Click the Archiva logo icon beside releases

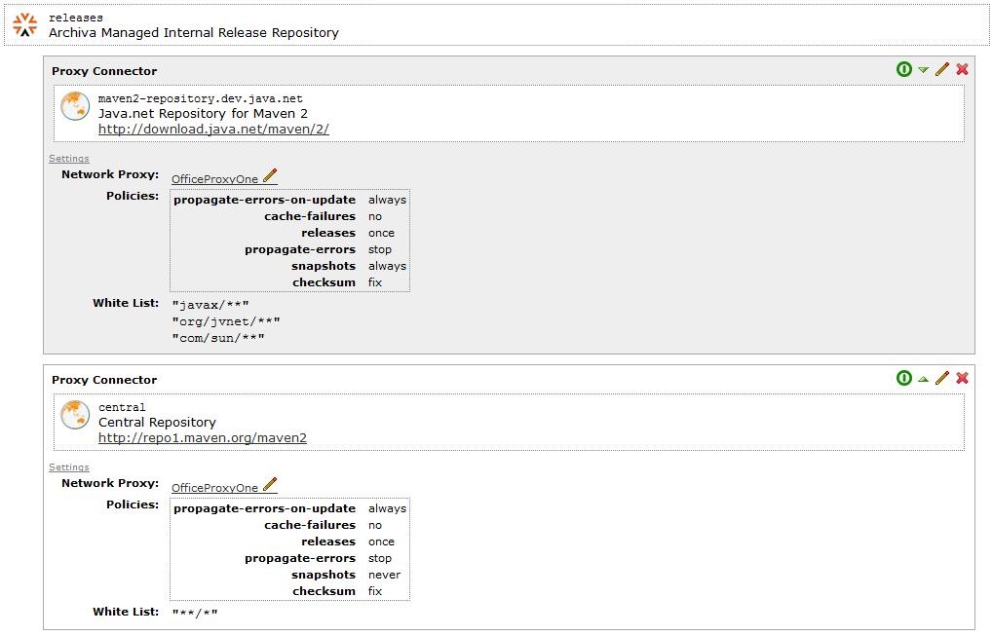coord(24,24)
